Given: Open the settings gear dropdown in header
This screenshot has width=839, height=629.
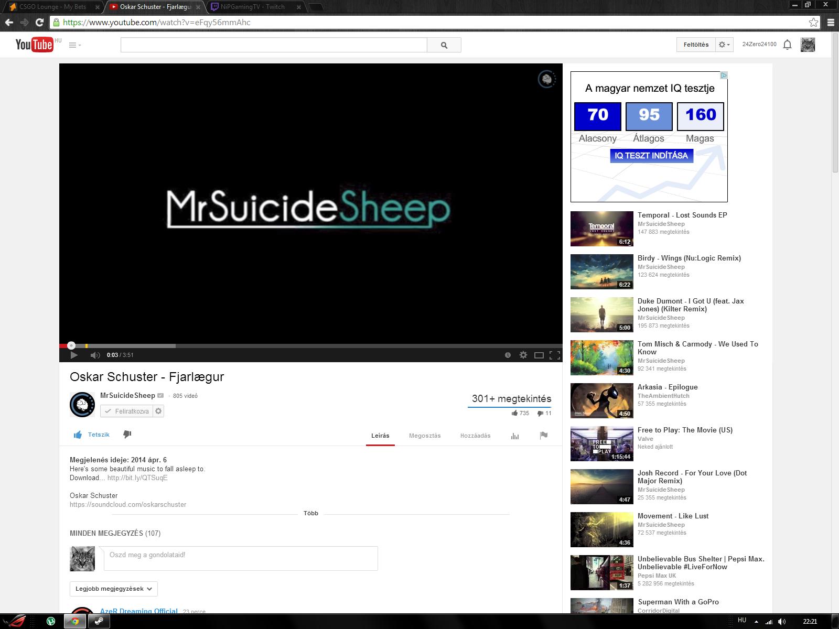Looking at the screenshot, I should [x=724, y=45].
